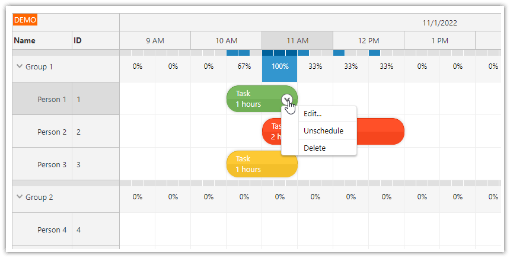Click the 67% utilization cell

[x=244, y=66]
